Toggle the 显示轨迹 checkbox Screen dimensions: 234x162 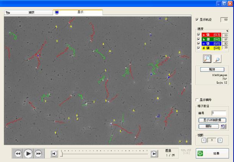coord(197,19)
